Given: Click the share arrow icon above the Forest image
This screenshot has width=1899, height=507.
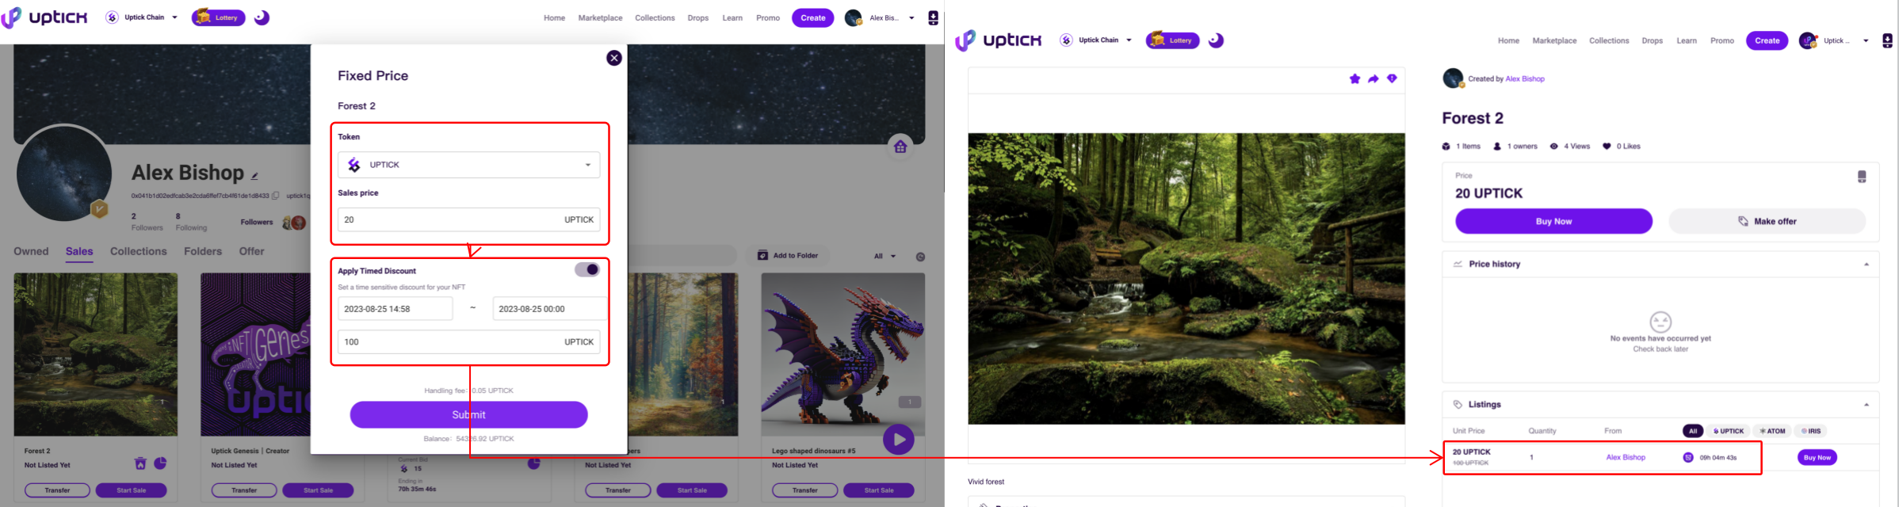Looking at the screenshot, I should point(1373,78).
